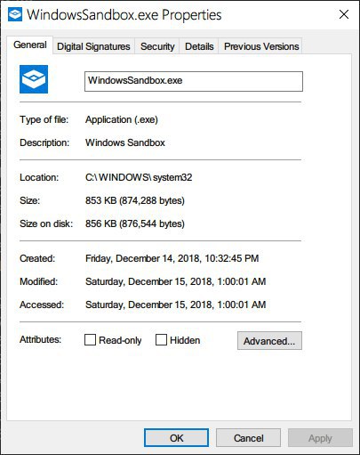
Task: Switch to the General tab
Action: point(30,45)
